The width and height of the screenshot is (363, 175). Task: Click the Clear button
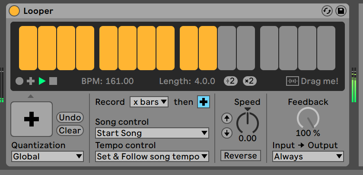click(70, 130)
